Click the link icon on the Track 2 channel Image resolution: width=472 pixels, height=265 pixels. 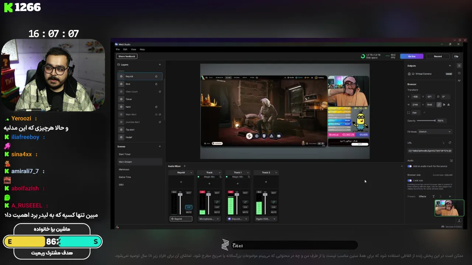274,202
